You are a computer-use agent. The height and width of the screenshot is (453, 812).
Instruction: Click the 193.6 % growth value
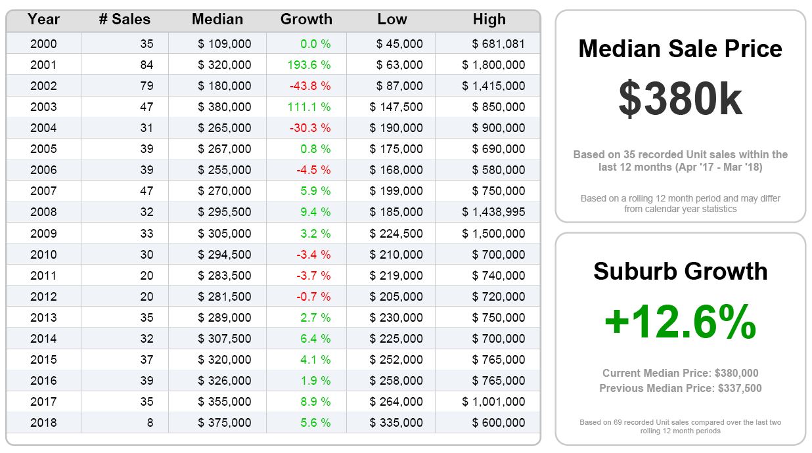click(309, 65)
